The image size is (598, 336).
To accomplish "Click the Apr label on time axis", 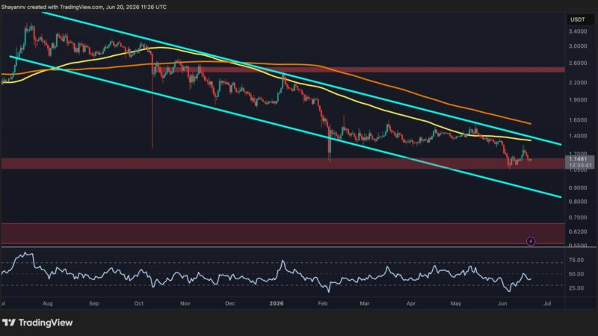I will pyautogui.click(x=410, y=304).
